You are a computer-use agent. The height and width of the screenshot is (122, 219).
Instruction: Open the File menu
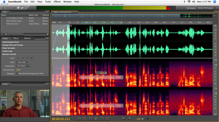[x=26, y=2]
